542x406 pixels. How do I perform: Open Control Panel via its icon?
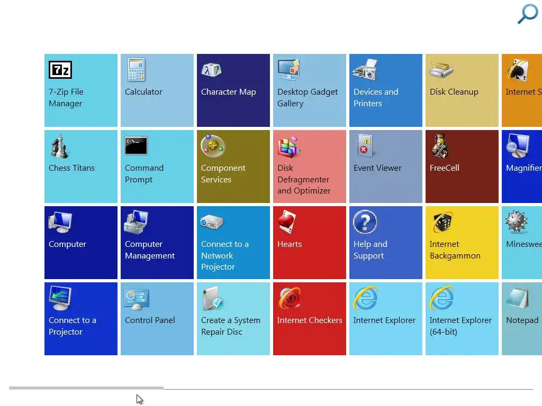[137, 299]
